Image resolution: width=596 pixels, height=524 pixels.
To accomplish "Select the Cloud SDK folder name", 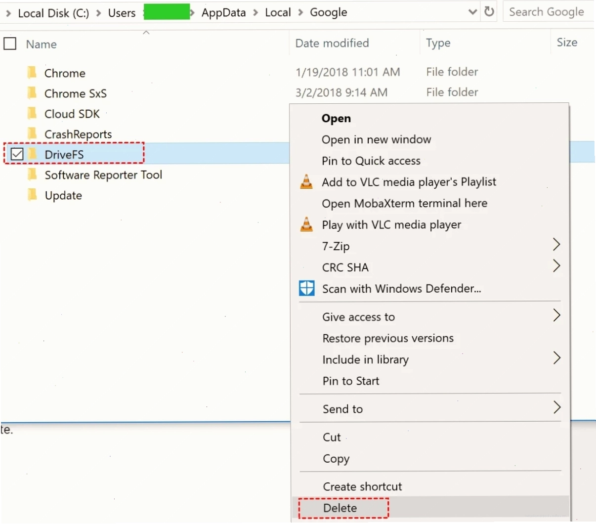I will tap(72, 114).
